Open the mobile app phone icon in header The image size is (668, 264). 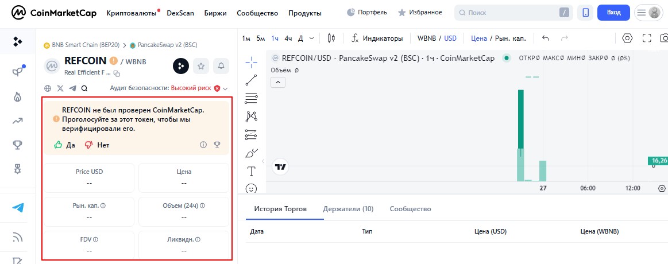(585, 13)
